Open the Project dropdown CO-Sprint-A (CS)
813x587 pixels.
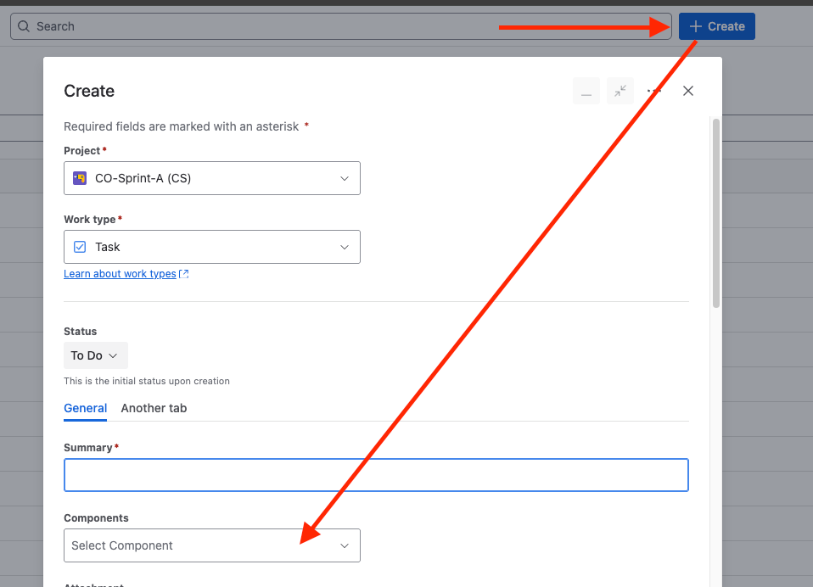tap(212, 178)
